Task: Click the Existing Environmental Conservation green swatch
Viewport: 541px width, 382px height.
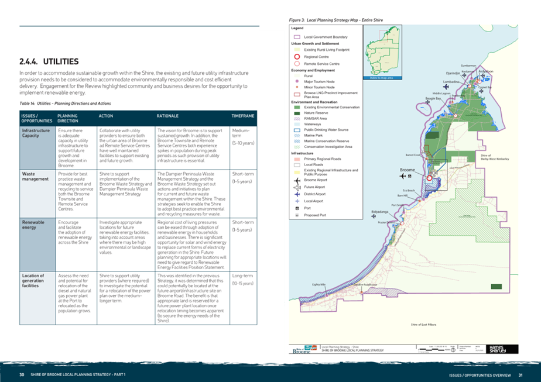Action: [297, 107]
